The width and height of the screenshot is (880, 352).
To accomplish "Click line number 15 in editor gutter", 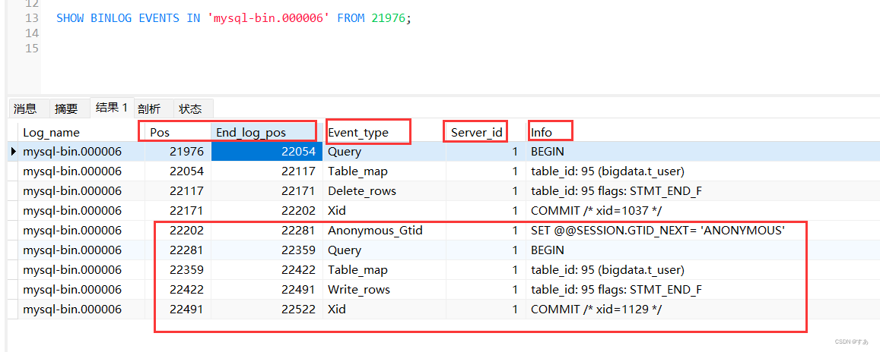I will point(31,48).
